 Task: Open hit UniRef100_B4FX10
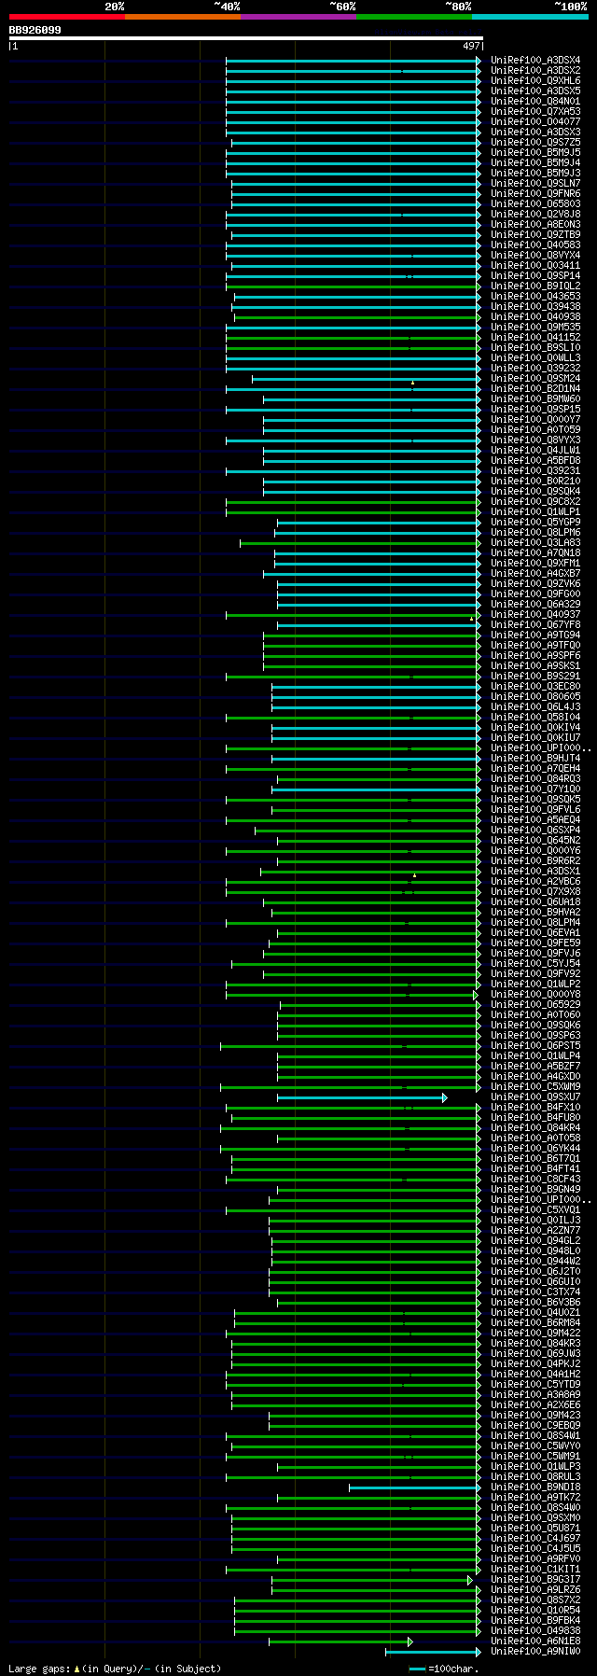pyautogui.click(x=535, y=1107)
